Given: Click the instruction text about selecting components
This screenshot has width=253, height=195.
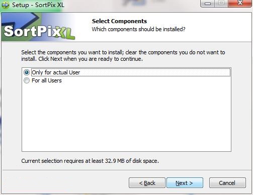Looking at the screenshot, I should [x=123, y=56].
